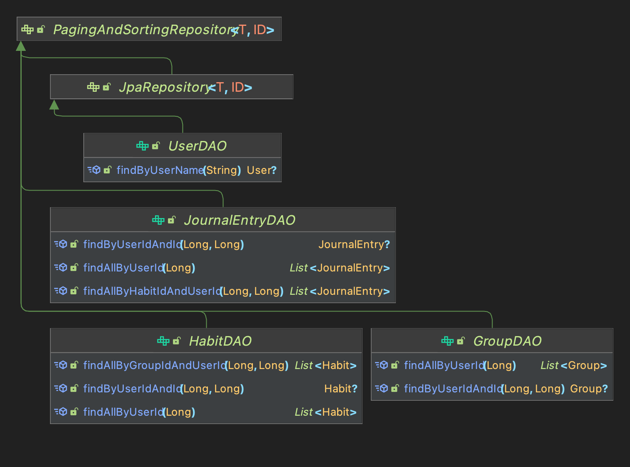Click the lock icon beside HabitDAO title
The width and height of the screenshot is (630, 467).
point(177,341)
